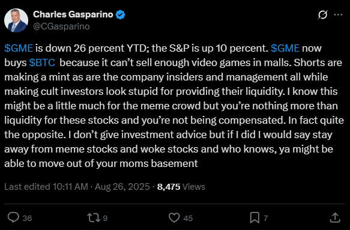The image size is (350, 230).
Task: Open the three-dot more options menu
Action: coord(338,15)
